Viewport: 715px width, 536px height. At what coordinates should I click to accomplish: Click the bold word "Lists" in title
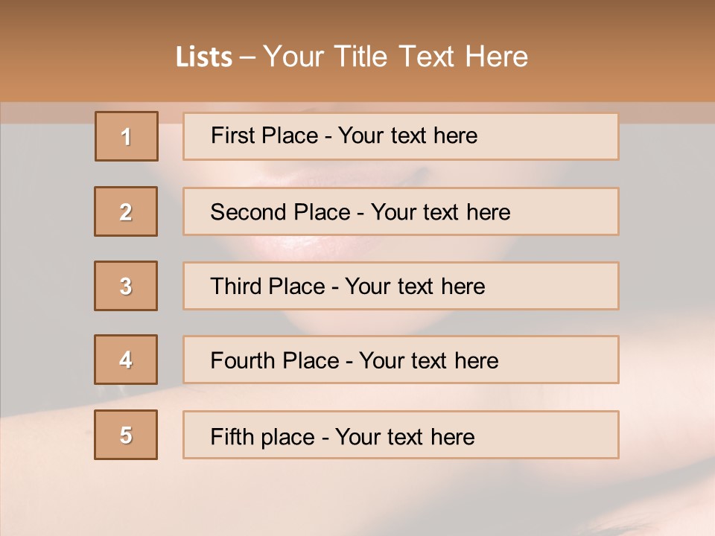click(204, 57)
